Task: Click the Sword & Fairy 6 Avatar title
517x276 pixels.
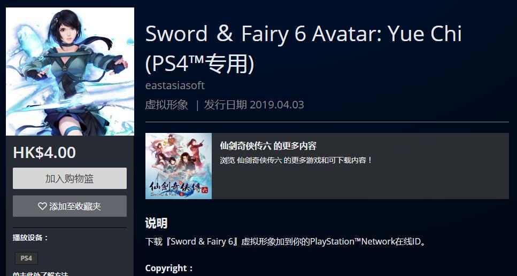Action: pos(303,34)
